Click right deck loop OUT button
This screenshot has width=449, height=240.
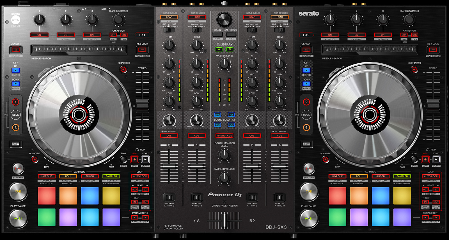pos(436,202)
